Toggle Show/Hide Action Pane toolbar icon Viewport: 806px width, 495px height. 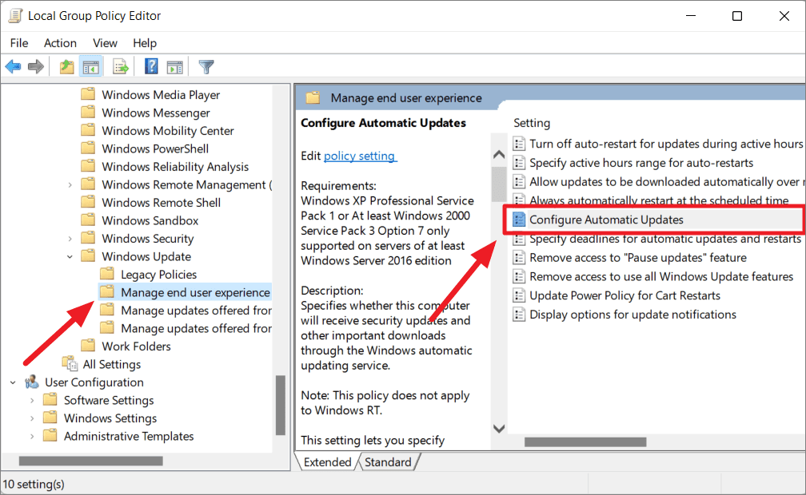click(175, 67)
